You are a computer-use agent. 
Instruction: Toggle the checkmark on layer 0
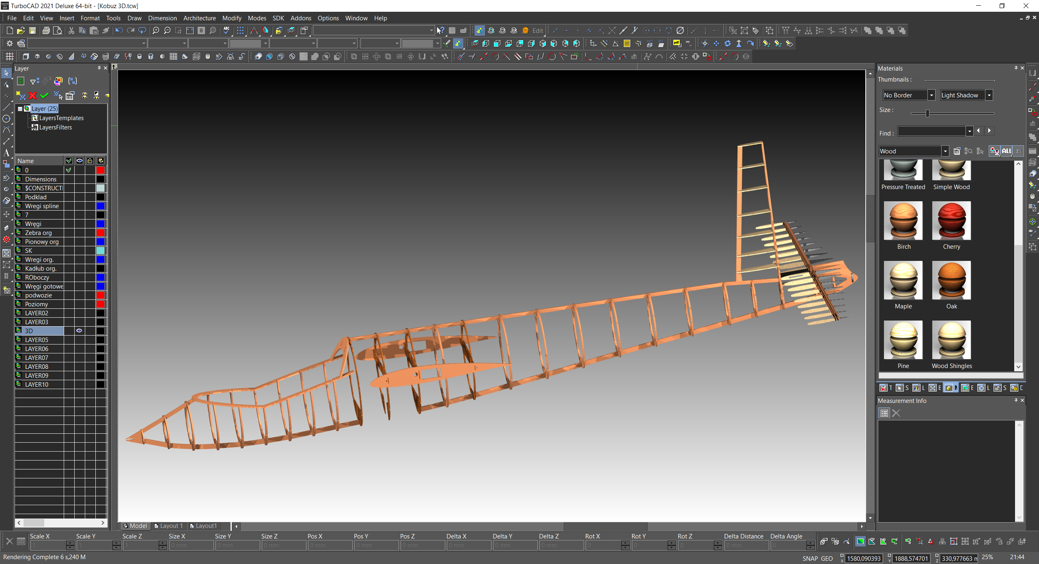69,170
